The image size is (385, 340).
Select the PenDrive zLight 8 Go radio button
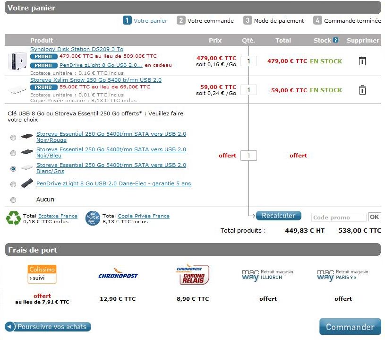(13, 184)
